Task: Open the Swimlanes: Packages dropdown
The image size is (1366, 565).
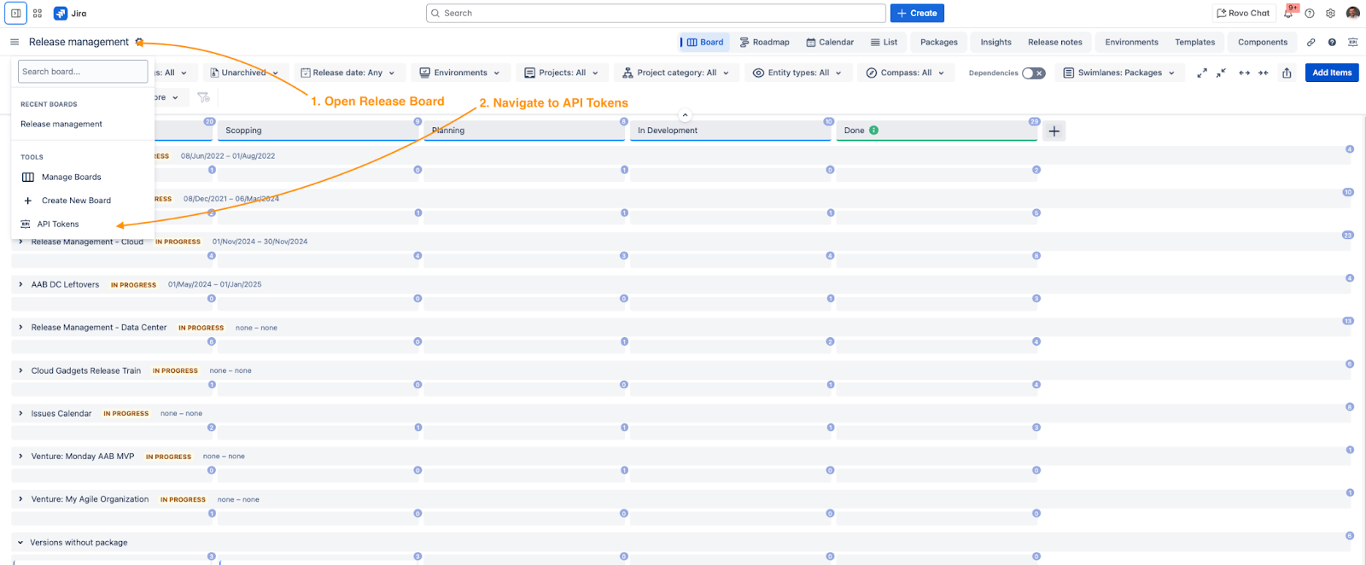Action: [1118, 73]
